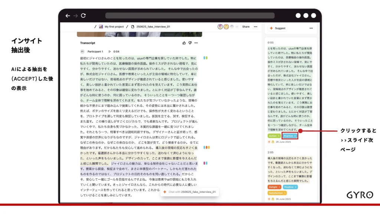
Task: Click the thumbs down icon on Transcript
Action: point(190,43)
